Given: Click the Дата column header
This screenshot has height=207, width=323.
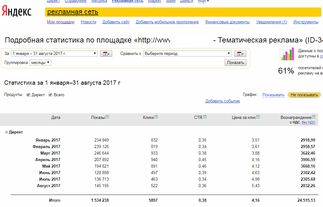Looking at the screenshot, I should pyautogui.click(x=56, y=118).
